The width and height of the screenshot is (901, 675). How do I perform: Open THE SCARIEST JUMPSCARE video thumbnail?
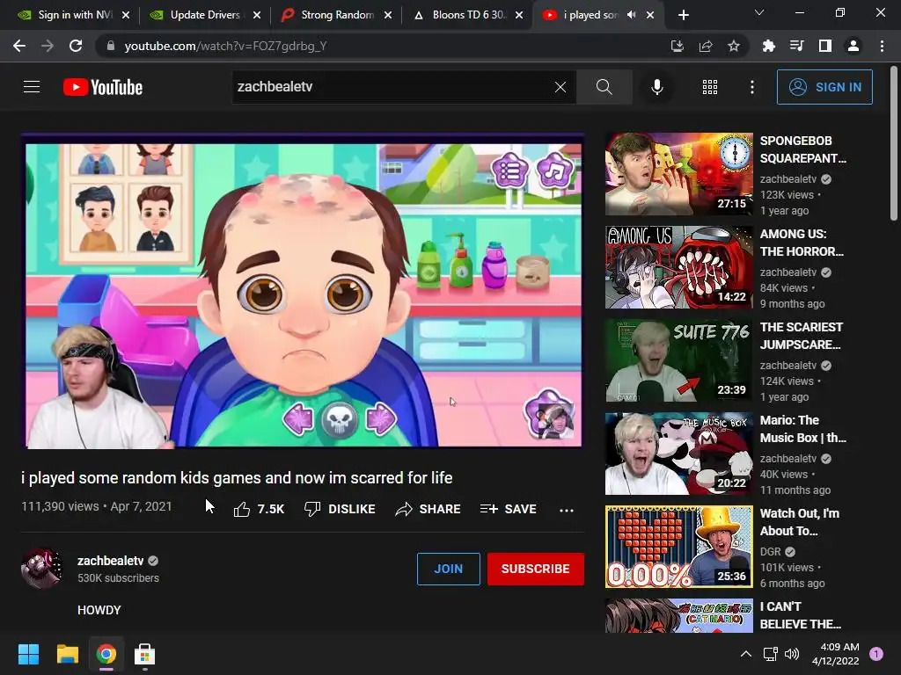pos(678,360)
